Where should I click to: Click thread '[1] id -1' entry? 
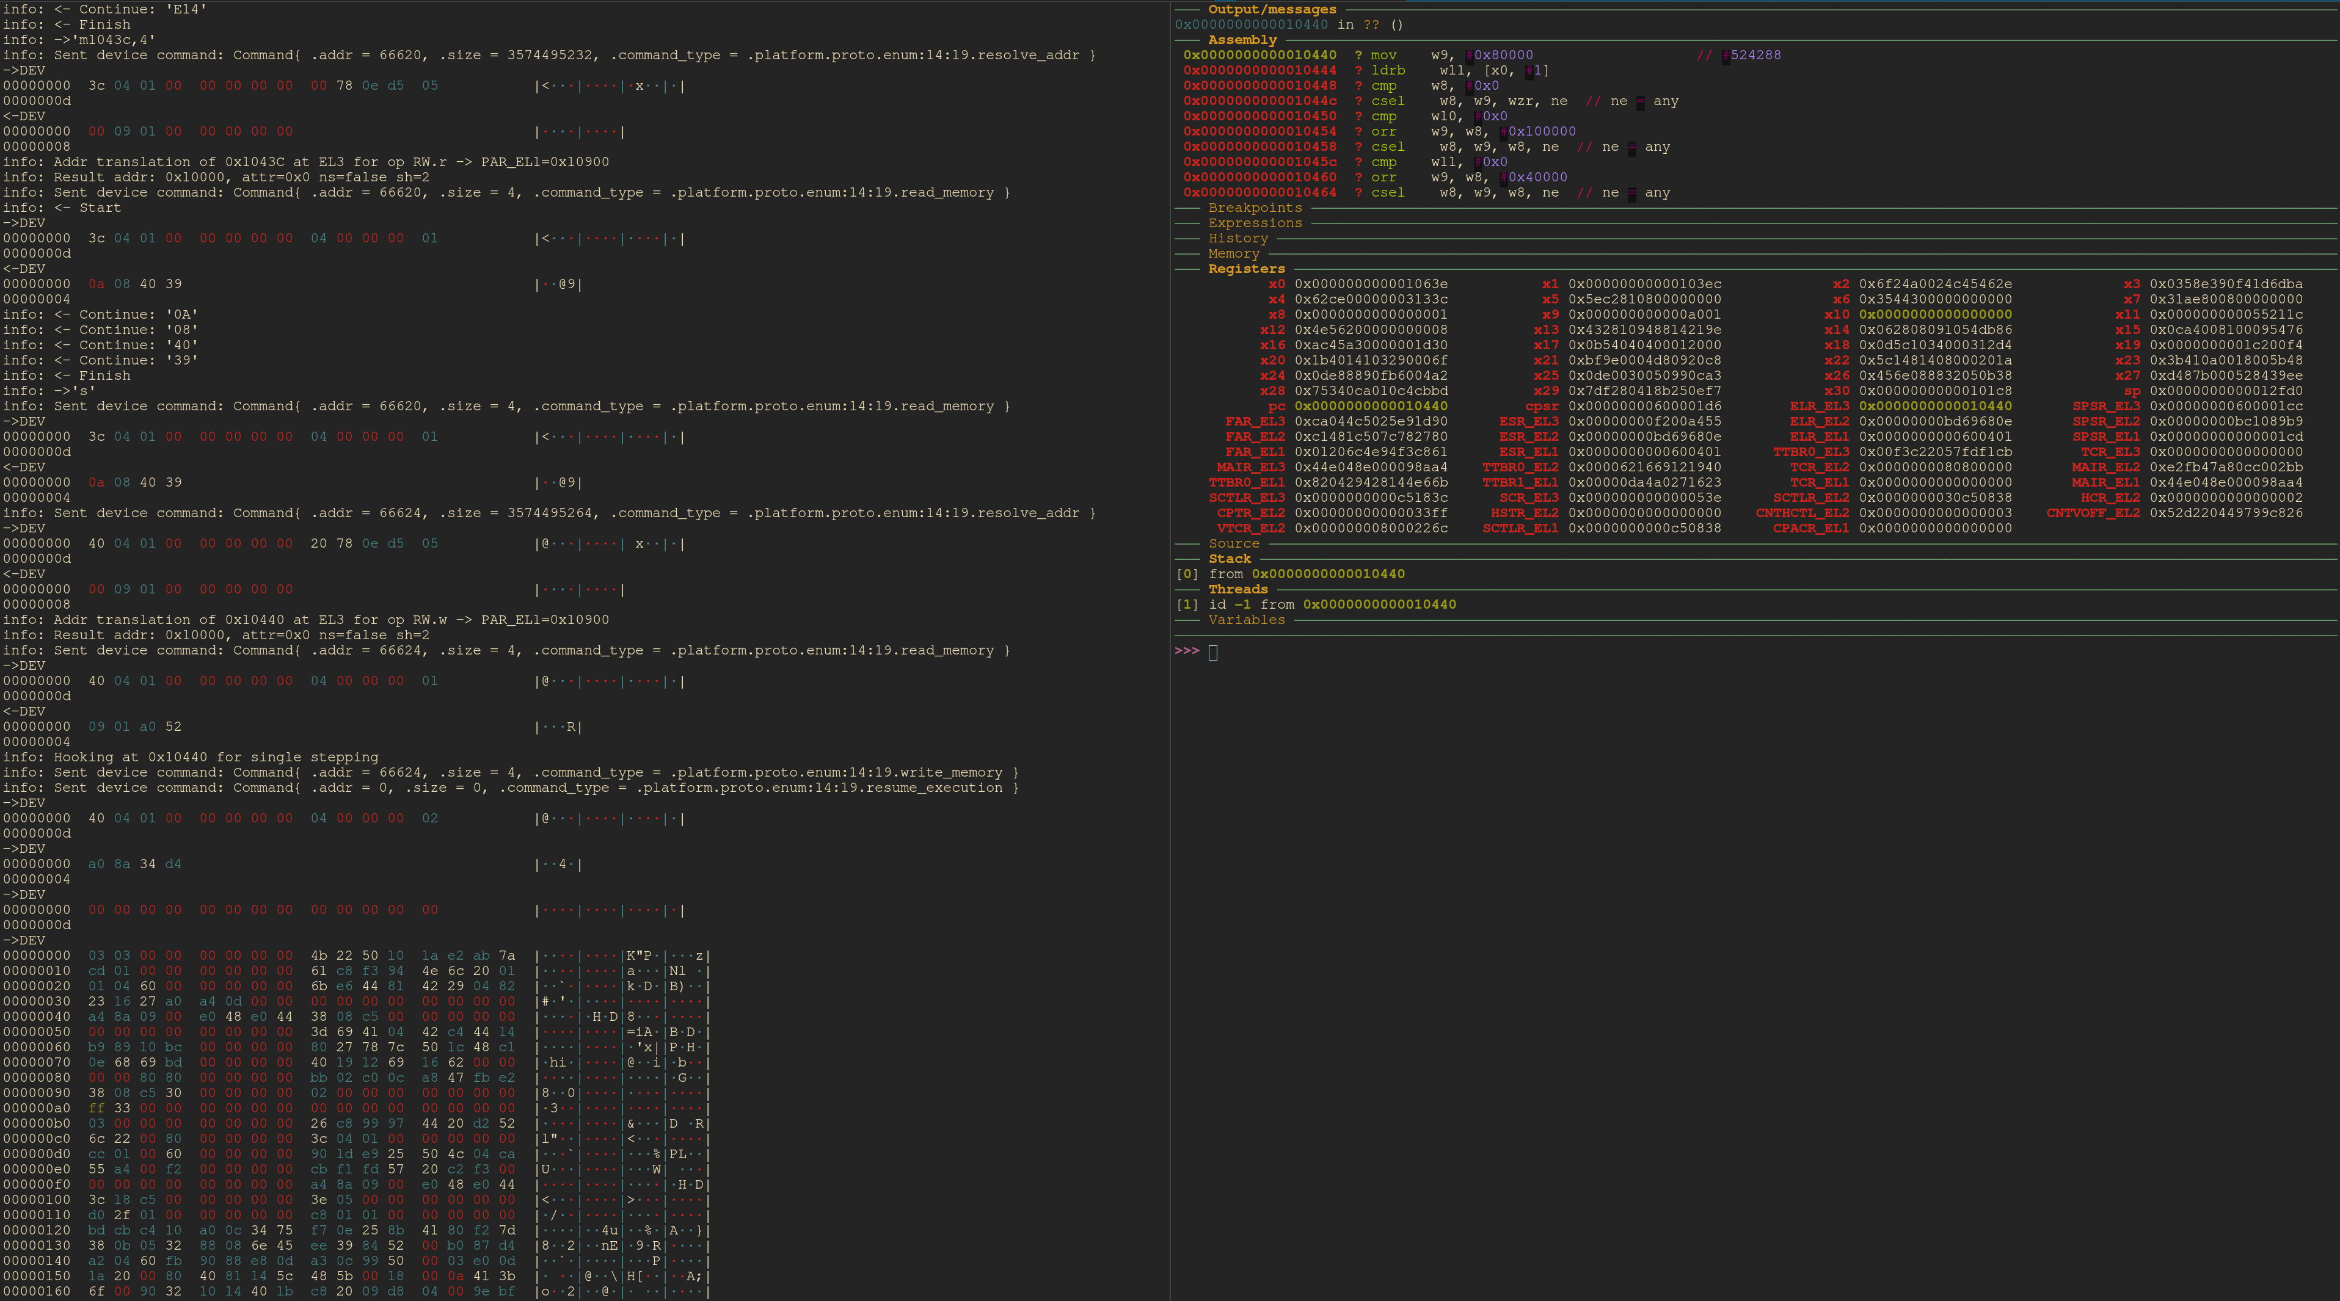pos(1315,604)
